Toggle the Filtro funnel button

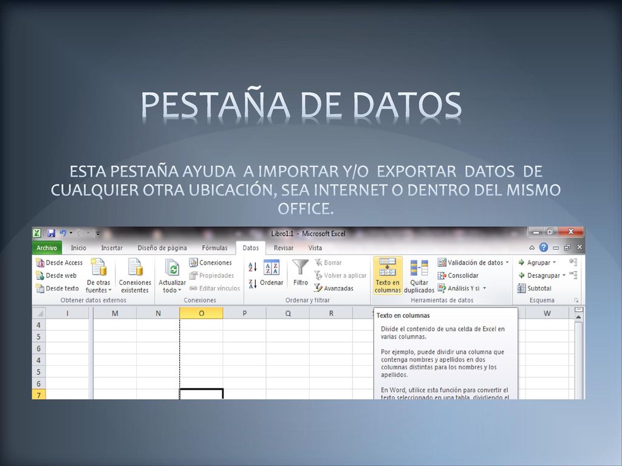300,272
